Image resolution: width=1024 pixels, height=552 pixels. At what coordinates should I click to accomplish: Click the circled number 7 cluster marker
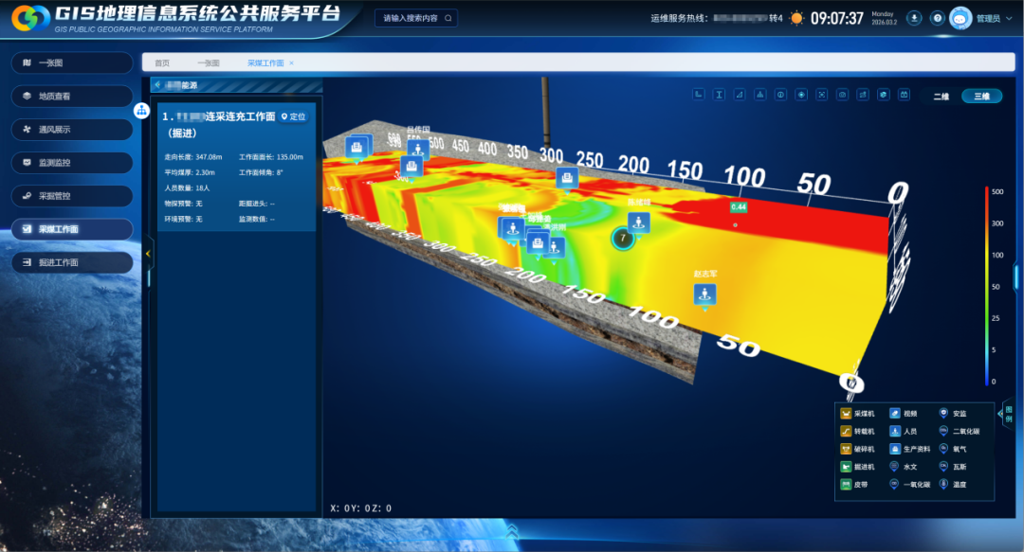(x=622, y=238)
